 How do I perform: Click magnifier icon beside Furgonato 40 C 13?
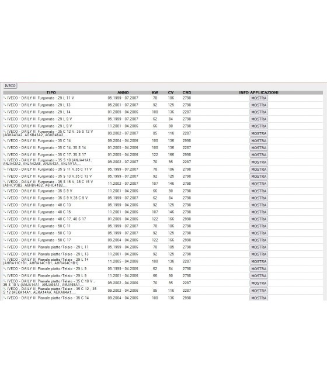[5, 205]
